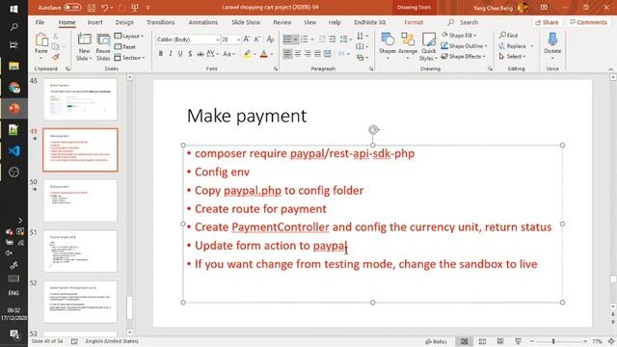Image resolution: width=617 pixels, height=347 pixels.
Task: Align text left
Action: [x=287, y=54]
